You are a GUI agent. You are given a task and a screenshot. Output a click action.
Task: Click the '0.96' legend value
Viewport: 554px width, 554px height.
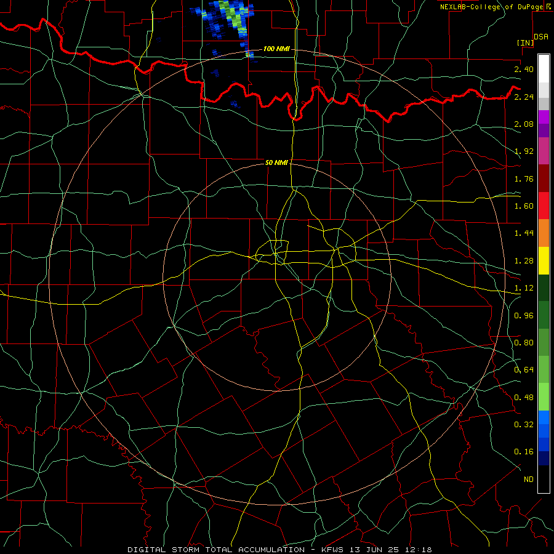[x=524, y=316]
